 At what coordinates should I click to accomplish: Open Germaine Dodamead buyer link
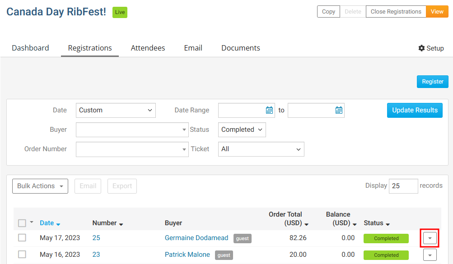point(197,238)
